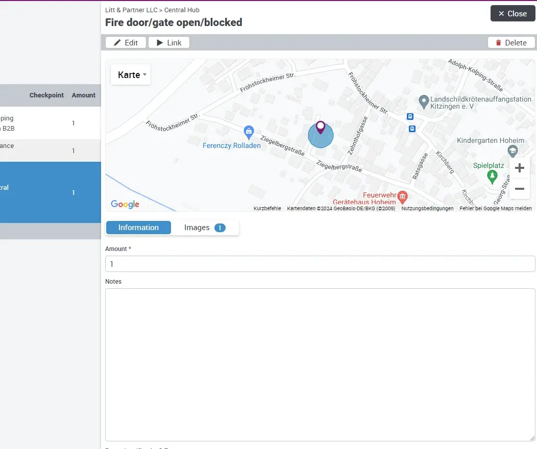Click the purple location pin on map
This screenshot has height=449, width=537.
[321, 127]
